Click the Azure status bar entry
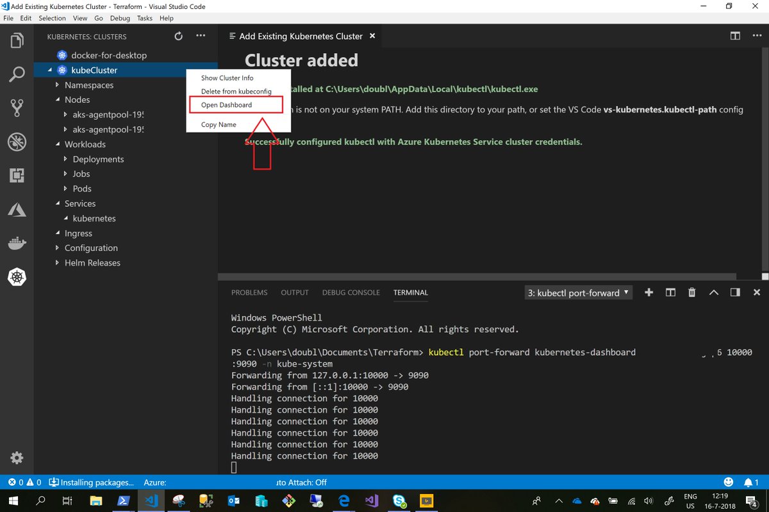The height and width of the screenshot is (512, 769). coord(155,483)
